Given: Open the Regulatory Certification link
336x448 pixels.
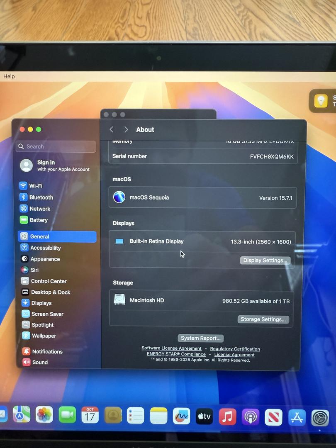Looking at the screenshot, I should point(235,349).
